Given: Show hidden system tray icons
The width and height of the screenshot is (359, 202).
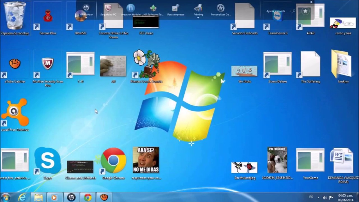Looking at the screenshot, I should pyautogui.click(x=318, y=198).
